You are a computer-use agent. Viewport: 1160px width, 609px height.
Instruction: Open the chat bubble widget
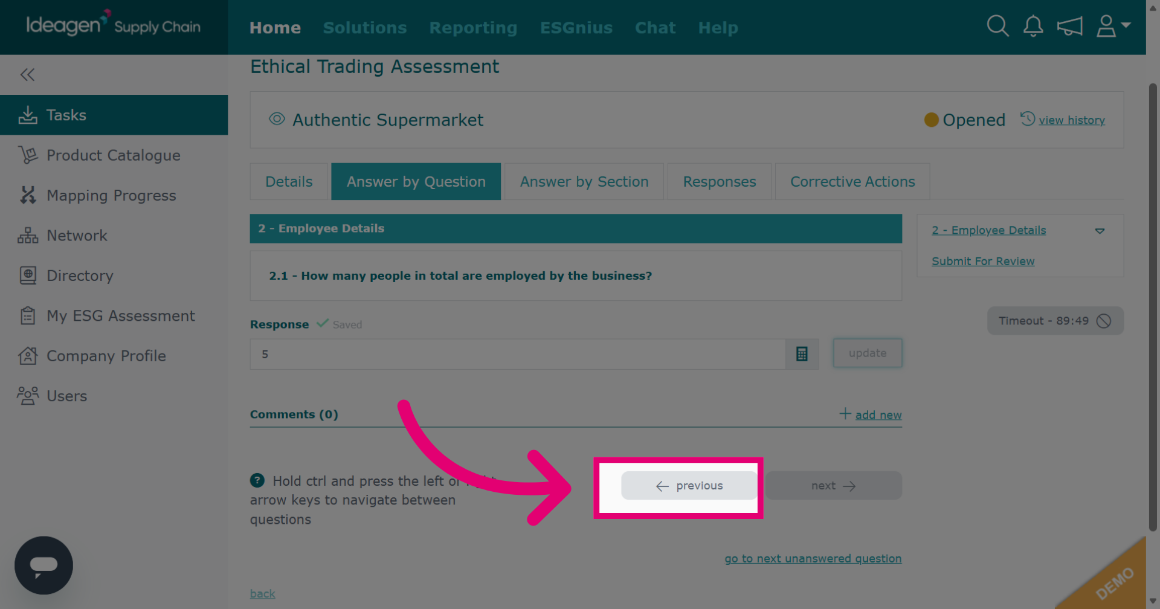point(43,565)
